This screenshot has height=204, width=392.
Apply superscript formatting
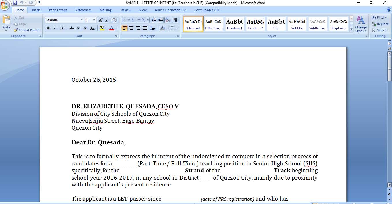click(86, 28)
